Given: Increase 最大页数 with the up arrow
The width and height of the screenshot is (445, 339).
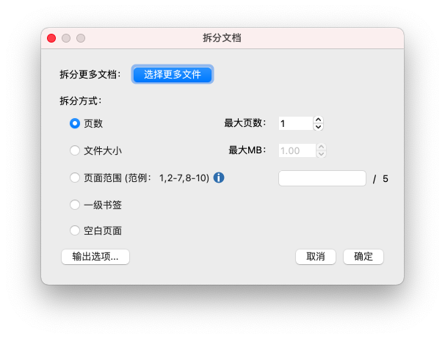Looking at the screenshot, I should [x=318, y=120].
